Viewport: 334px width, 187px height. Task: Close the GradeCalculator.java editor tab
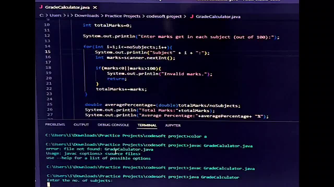pyautogui.click(x=95, y=7)
